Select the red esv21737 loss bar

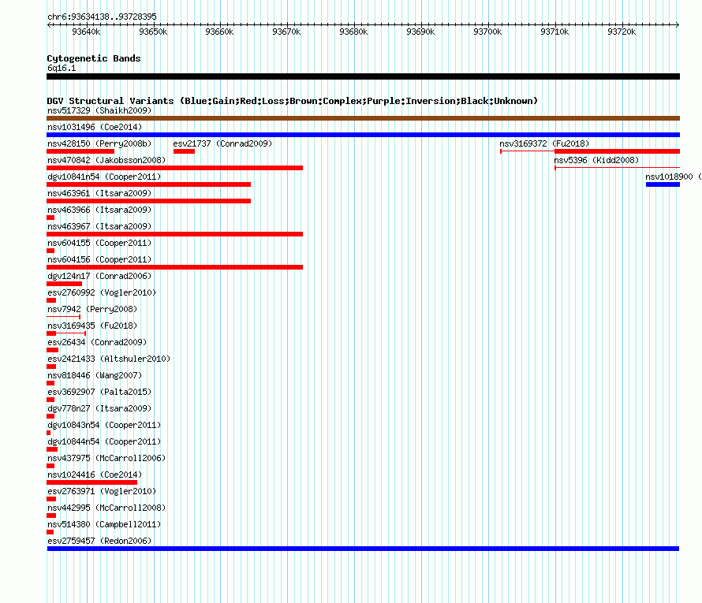(x=184, y=151)
